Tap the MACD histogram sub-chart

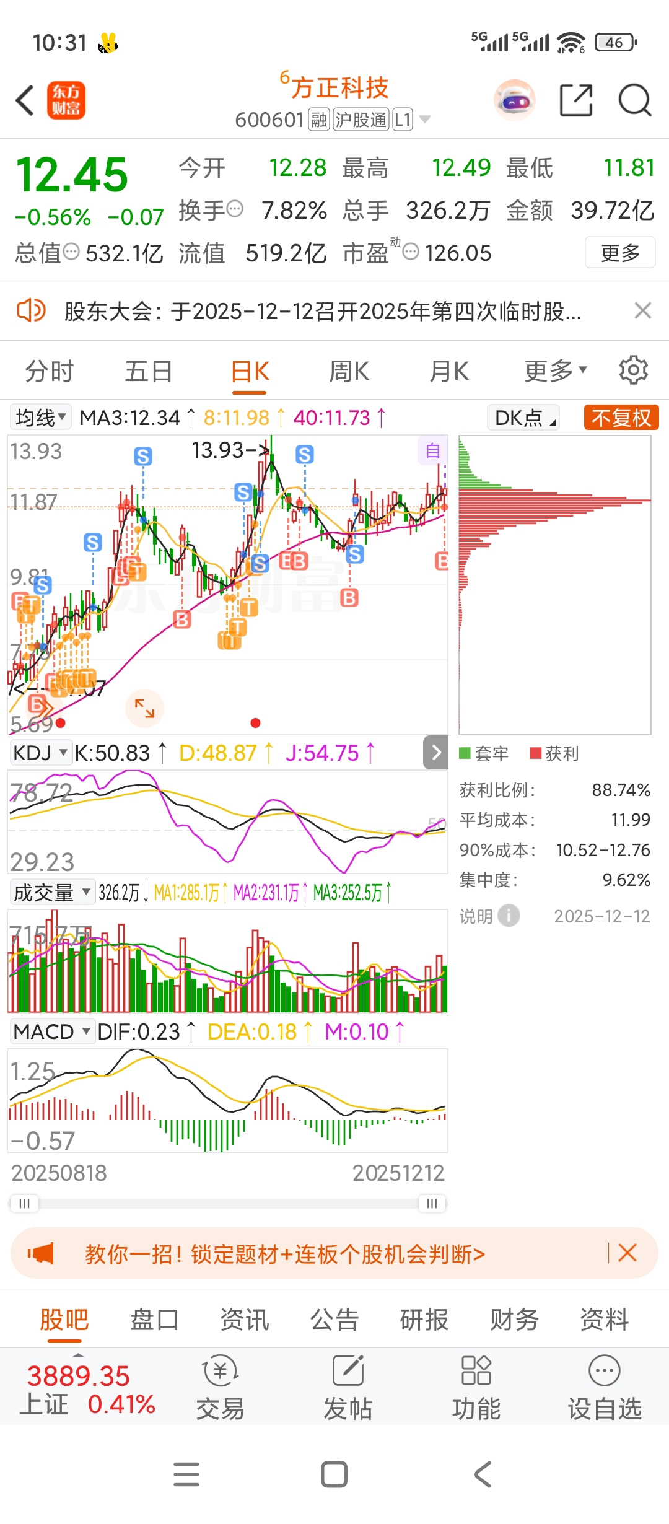point(227,1100)
